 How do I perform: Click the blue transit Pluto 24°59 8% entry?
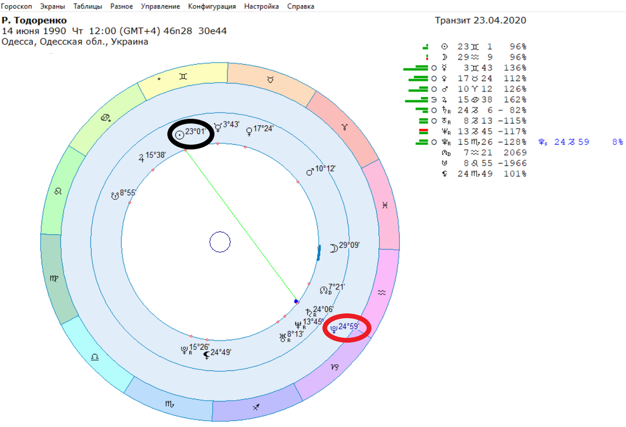[x=580, y=142]
